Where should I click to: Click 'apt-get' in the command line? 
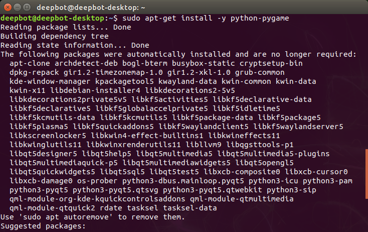tap(160, 19)
